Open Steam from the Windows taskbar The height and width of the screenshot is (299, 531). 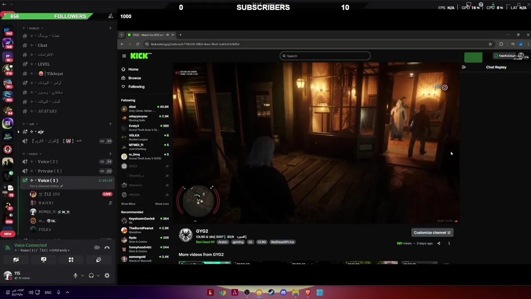tap(271, 292)
